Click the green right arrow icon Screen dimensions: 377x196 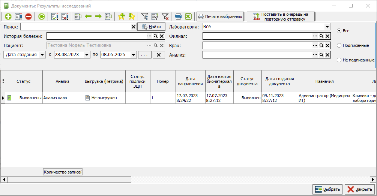[x=98, y=16]
